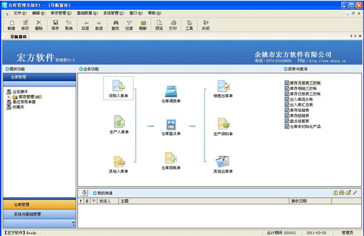Open the 基础数据 menu
364x236 pixels.
pyautogui.click(x=87, y=13)
